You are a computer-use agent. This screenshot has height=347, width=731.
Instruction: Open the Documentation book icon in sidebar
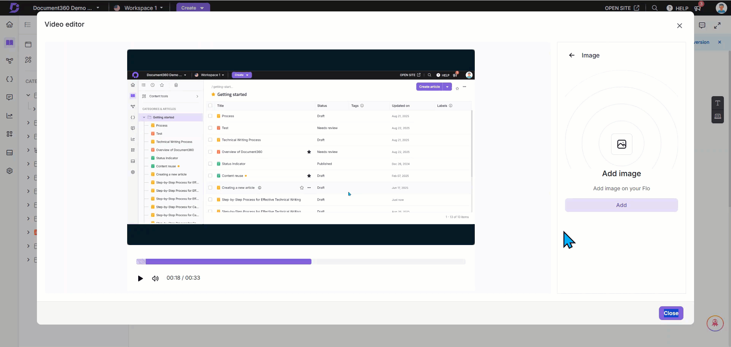pyautogui.click(x=10, y=43)
